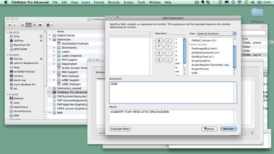
Task: Collapse the DEVICES sidebar section
Action: [x=7, y=33]
